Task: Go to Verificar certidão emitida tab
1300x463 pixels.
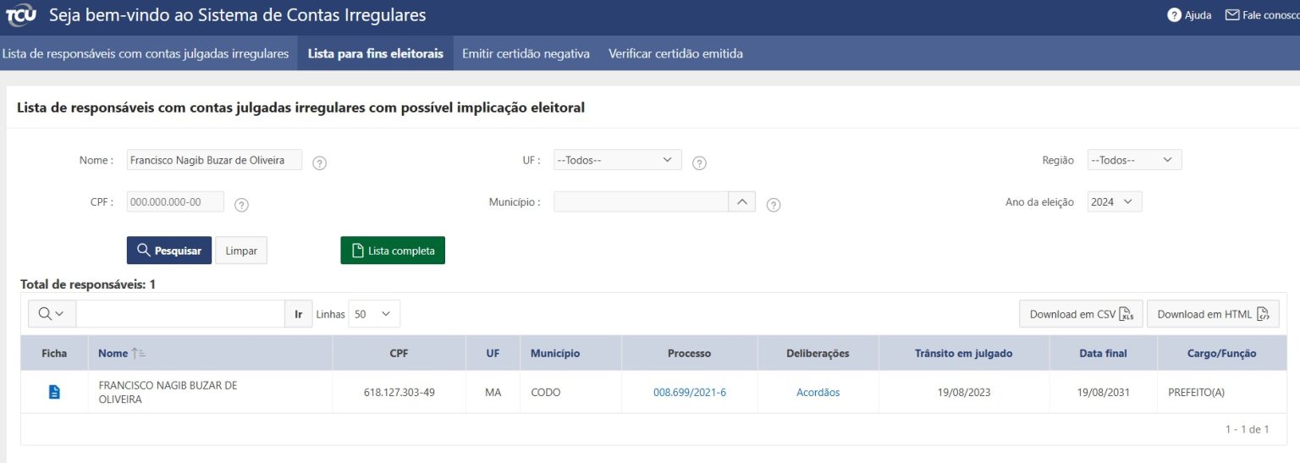Action: (675, 53)
